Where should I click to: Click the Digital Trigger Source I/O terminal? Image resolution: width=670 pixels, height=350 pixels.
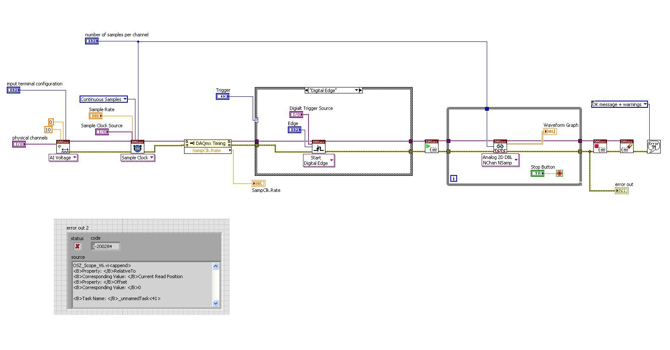pos(296,115)
